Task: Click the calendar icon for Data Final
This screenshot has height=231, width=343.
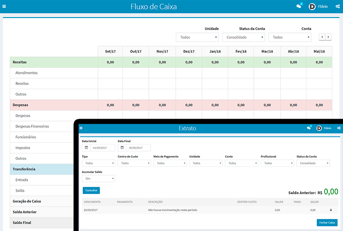Action: pos(122,148)
